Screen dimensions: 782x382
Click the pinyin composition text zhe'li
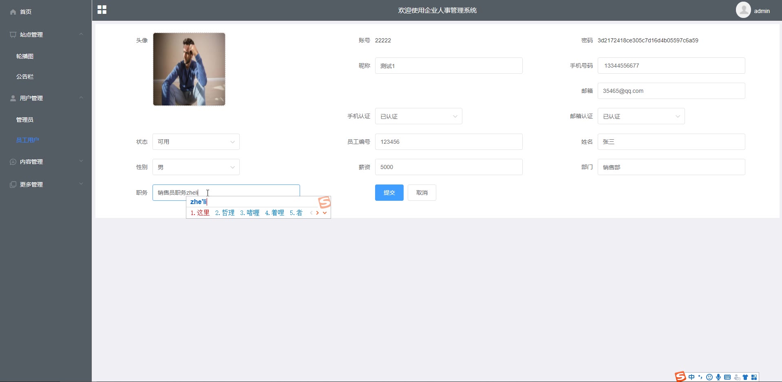point(199,202)
